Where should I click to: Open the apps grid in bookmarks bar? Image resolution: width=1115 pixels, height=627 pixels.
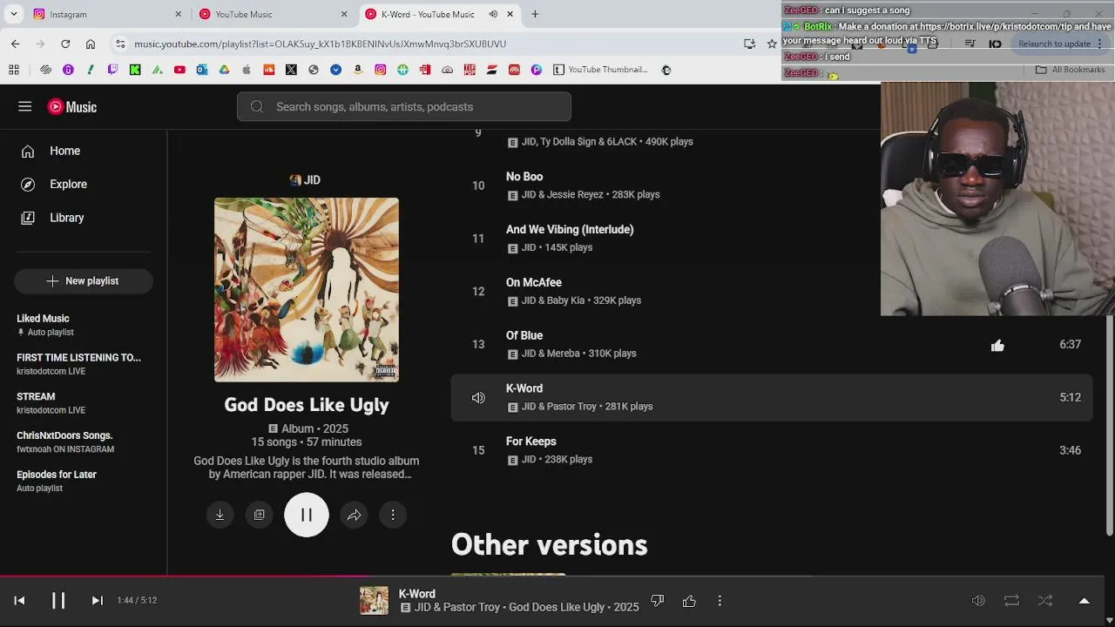[14, 70]
